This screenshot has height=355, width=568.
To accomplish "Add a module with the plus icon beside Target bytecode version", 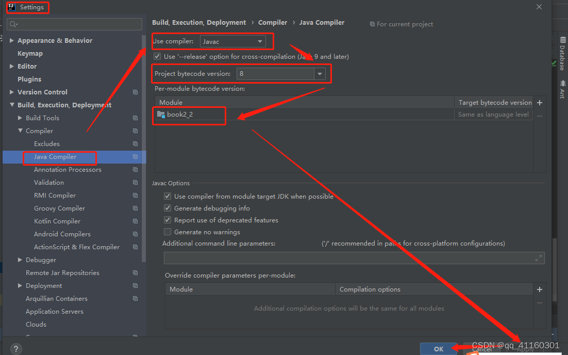I will 539,103.
